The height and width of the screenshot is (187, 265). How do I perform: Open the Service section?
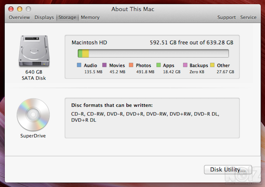[248, 17]
